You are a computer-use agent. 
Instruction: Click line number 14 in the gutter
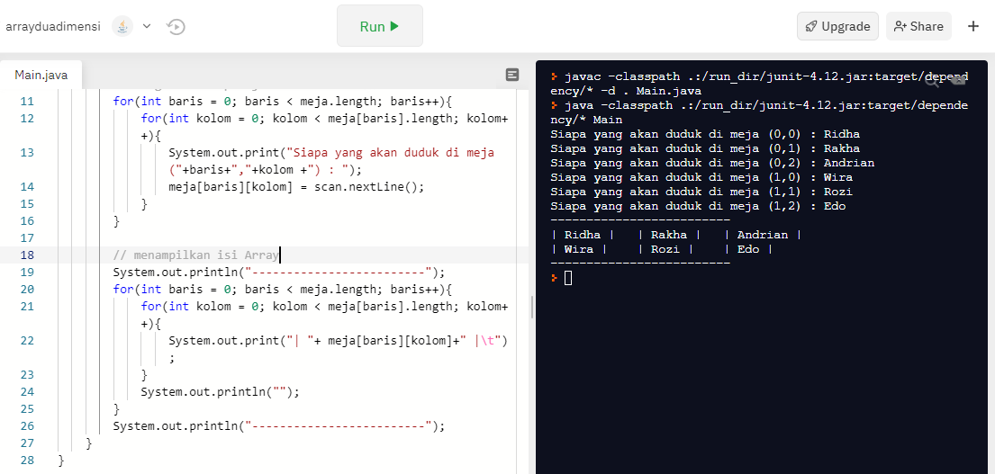point(27,187)
